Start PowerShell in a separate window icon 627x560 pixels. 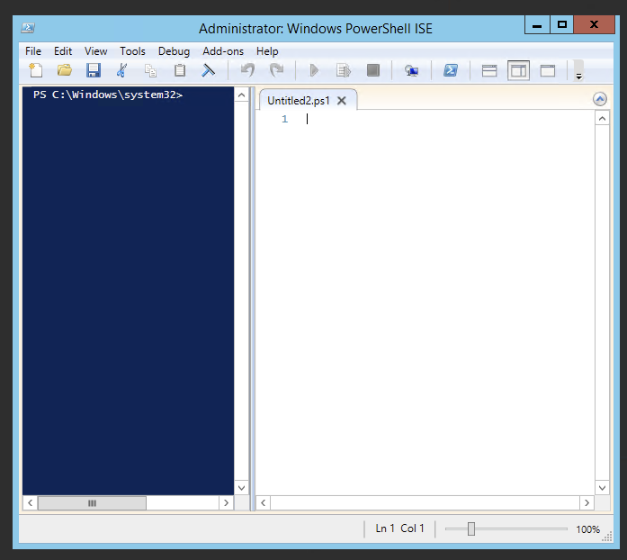[451, 70]
